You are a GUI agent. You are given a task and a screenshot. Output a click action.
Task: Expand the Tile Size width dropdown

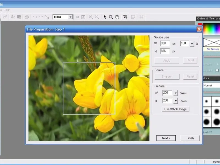pos(176,93)
